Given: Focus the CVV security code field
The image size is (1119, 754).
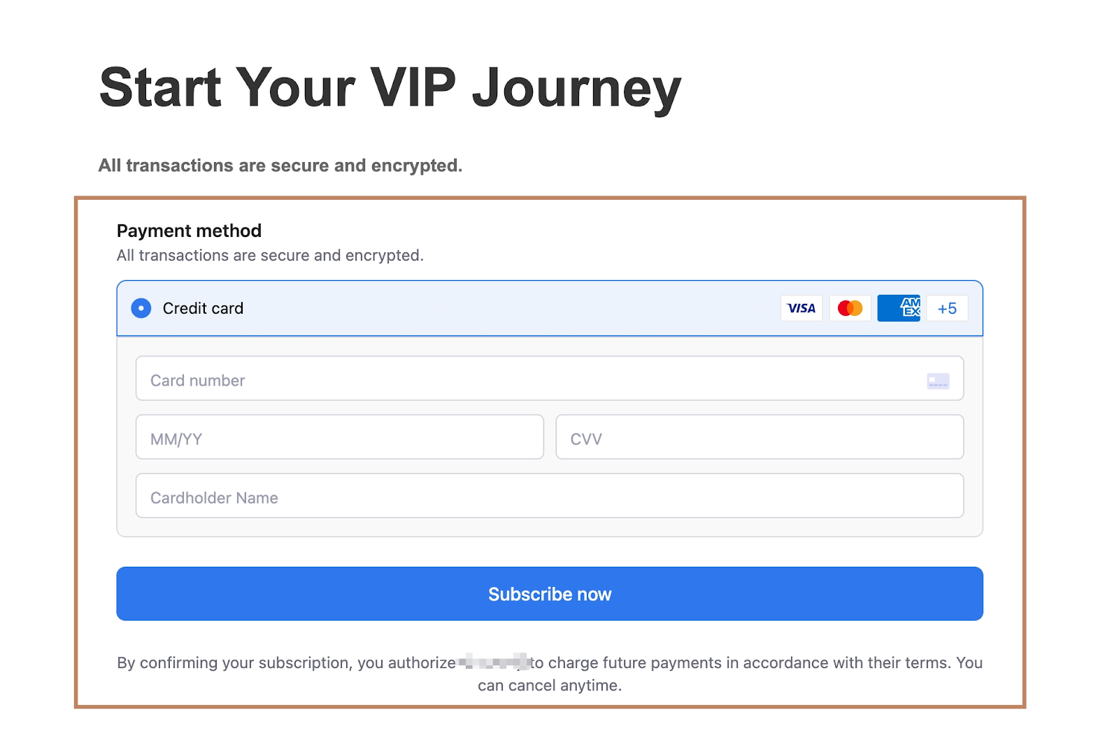Looking at the screenshot, I should click(x=760, y=437).
